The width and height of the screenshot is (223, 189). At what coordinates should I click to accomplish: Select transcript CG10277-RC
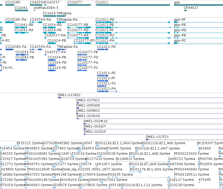tap(84, 41)
